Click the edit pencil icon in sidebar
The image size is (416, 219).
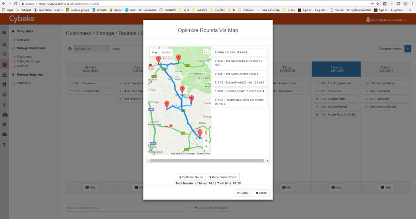tap(4, 55)
